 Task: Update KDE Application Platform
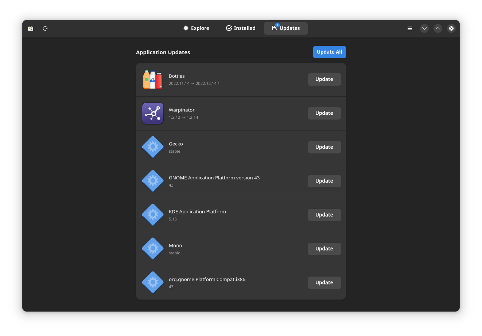tap(324, 215)
